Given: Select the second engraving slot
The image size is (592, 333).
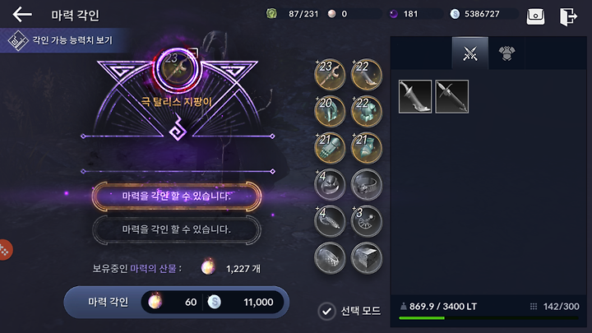Looking at the screenshot, I should tap(176, 229).
